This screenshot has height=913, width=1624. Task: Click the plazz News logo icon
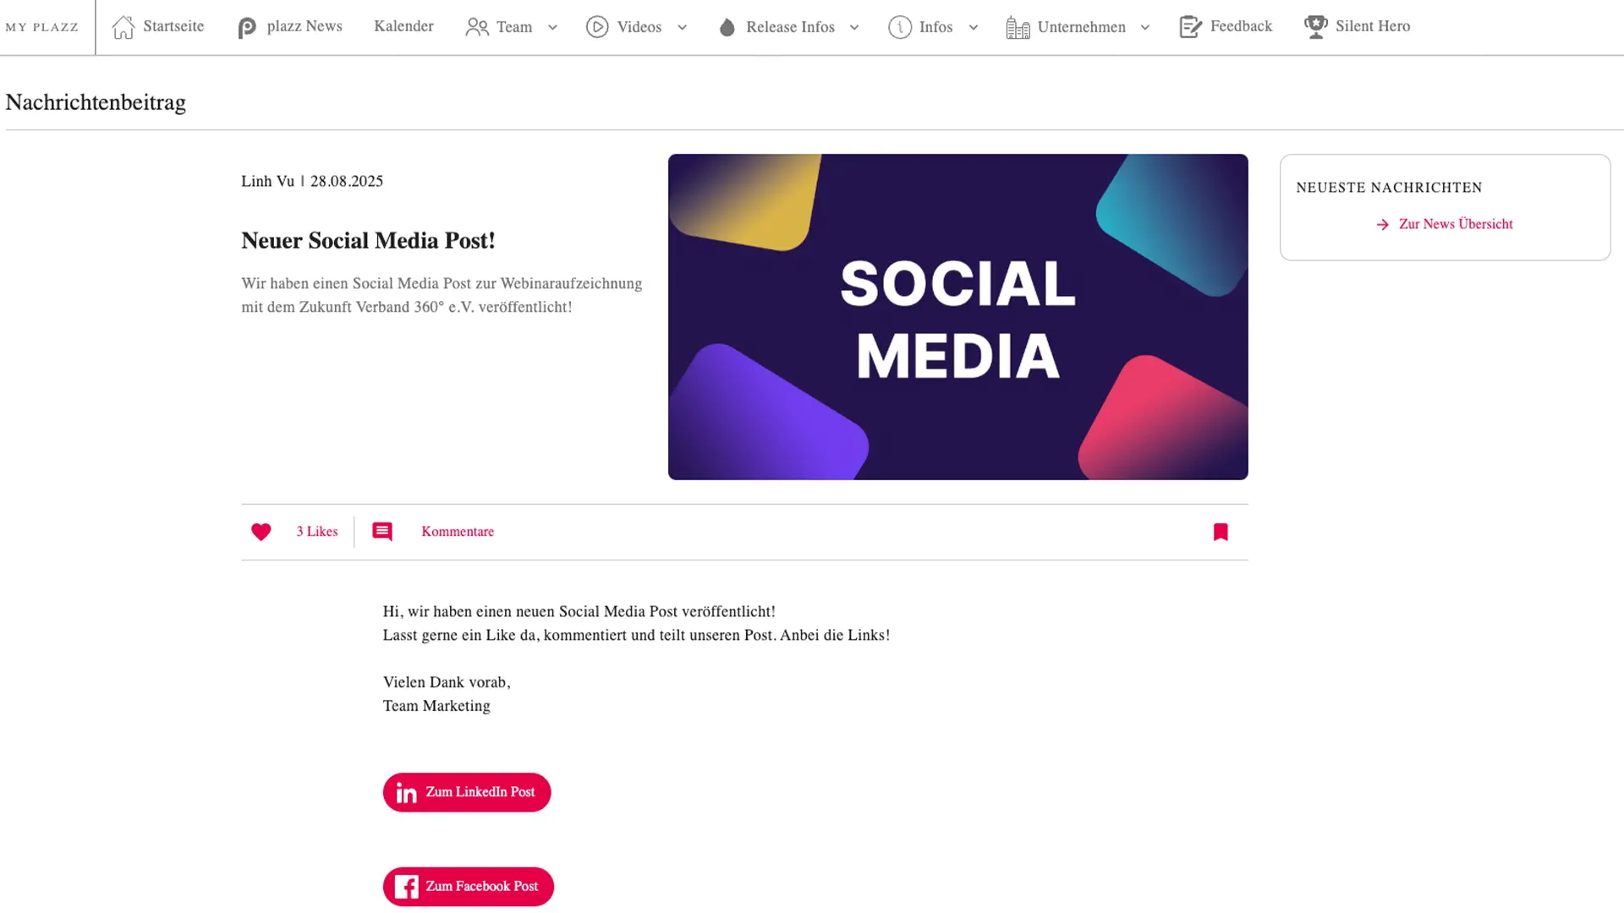tap(247, 28)
